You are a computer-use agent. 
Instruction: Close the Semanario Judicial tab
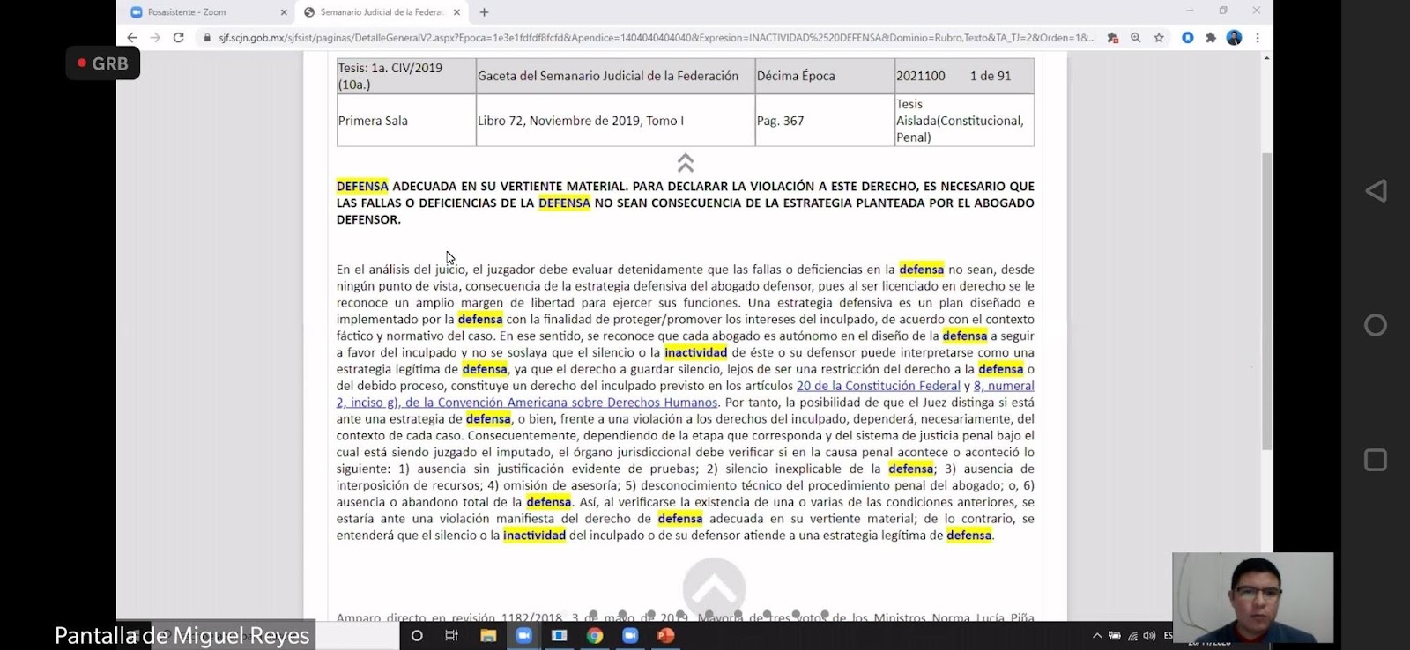[x=457, y=12]
